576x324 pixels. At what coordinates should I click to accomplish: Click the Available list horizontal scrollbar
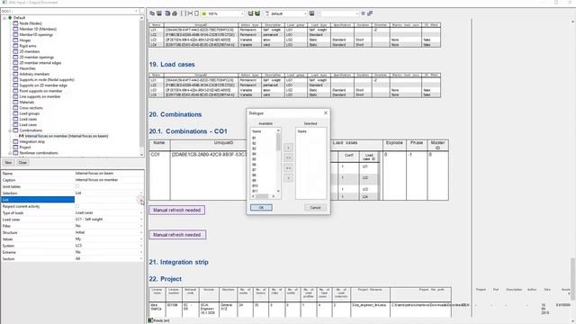[x=263, y=196]
